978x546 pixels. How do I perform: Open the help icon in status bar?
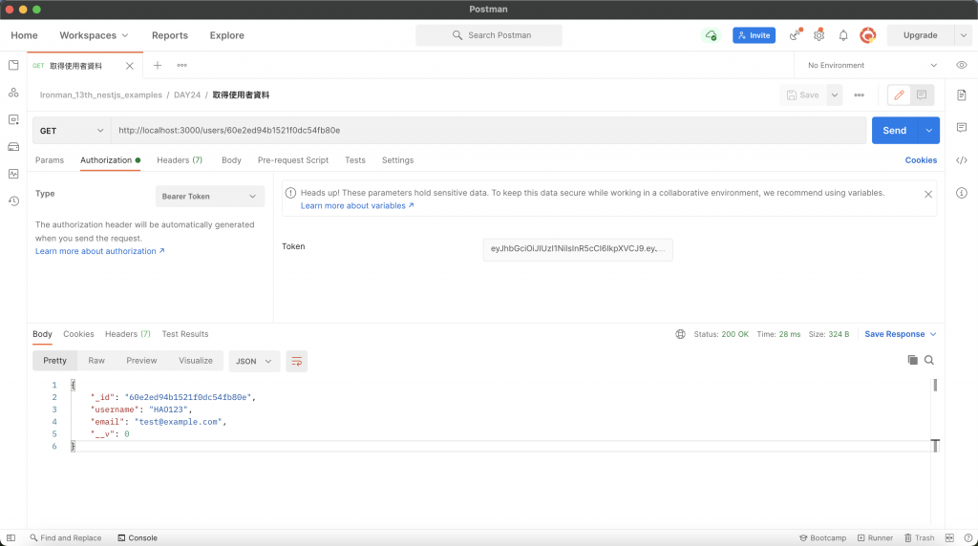(968, 538)
